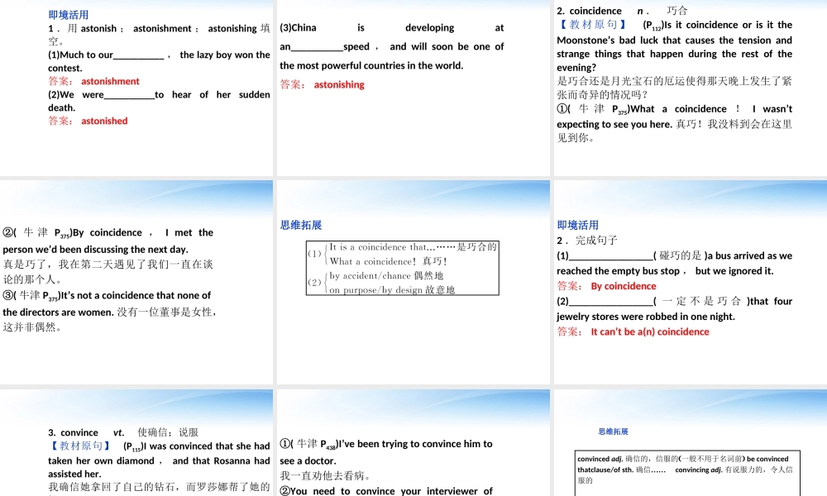
Task: Click the line 'reached the empty bus stop, but we ignored it.'
Action: coord(665,271)
